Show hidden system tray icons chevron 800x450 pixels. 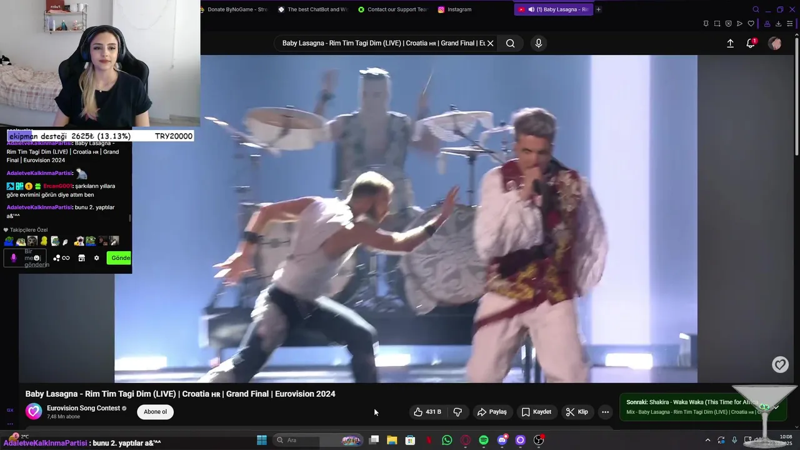(x=707, y=440)
